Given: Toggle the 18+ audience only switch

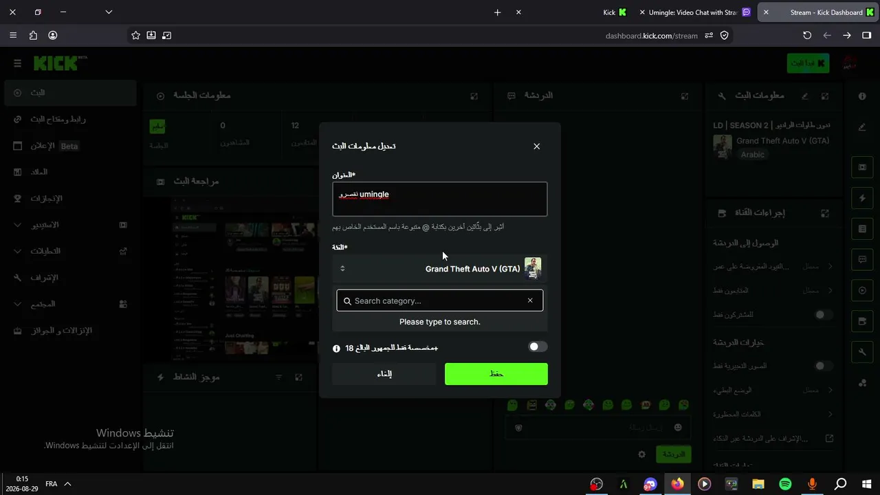Looking at the screenshot, I should (x=538, y=347).
